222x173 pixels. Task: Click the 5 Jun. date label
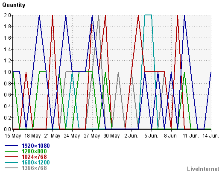[151, 136]
